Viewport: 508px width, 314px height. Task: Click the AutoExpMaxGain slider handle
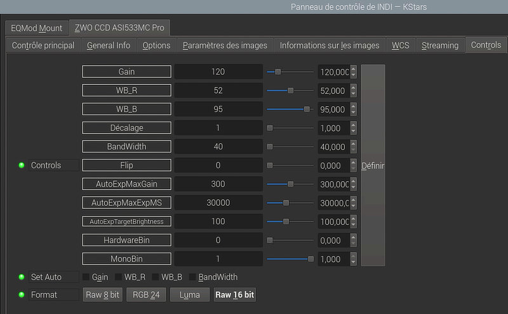coord(291,184)
